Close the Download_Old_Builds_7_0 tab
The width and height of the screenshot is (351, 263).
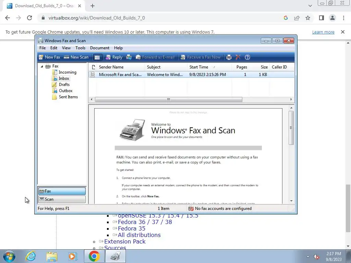(x=80, y=6)
